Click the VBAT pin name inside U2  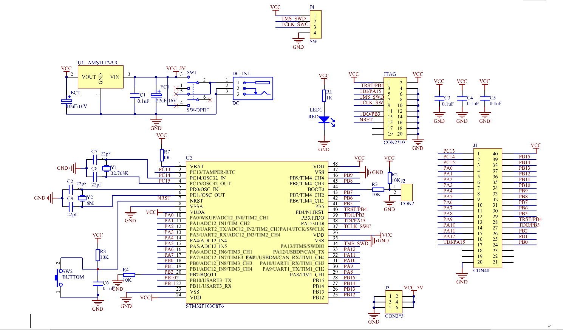tap(196, 166)
